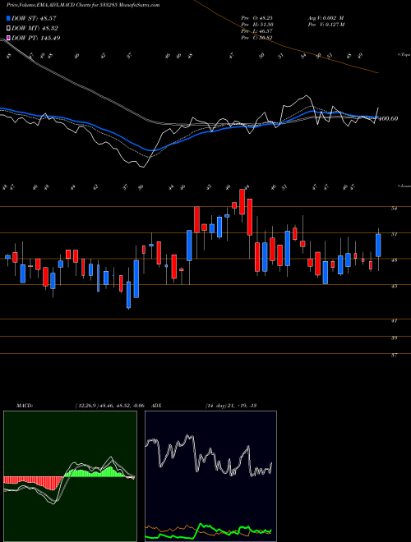Select the 'Pre C' closing price value

tap(258, 38)
